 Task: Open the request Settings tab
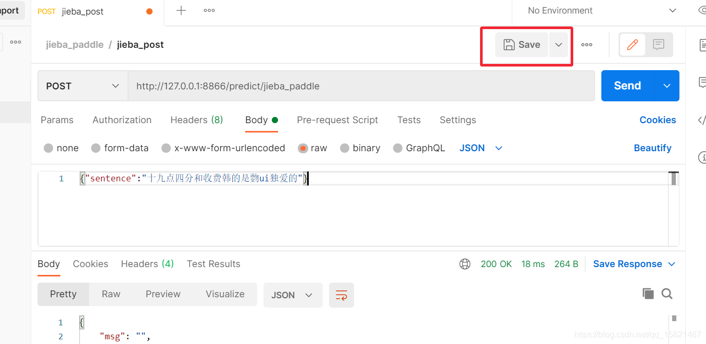click(x=458, y=120)
